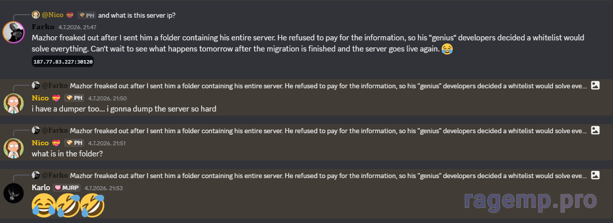Click Karlo's dark profile avatar

point(14,193)
